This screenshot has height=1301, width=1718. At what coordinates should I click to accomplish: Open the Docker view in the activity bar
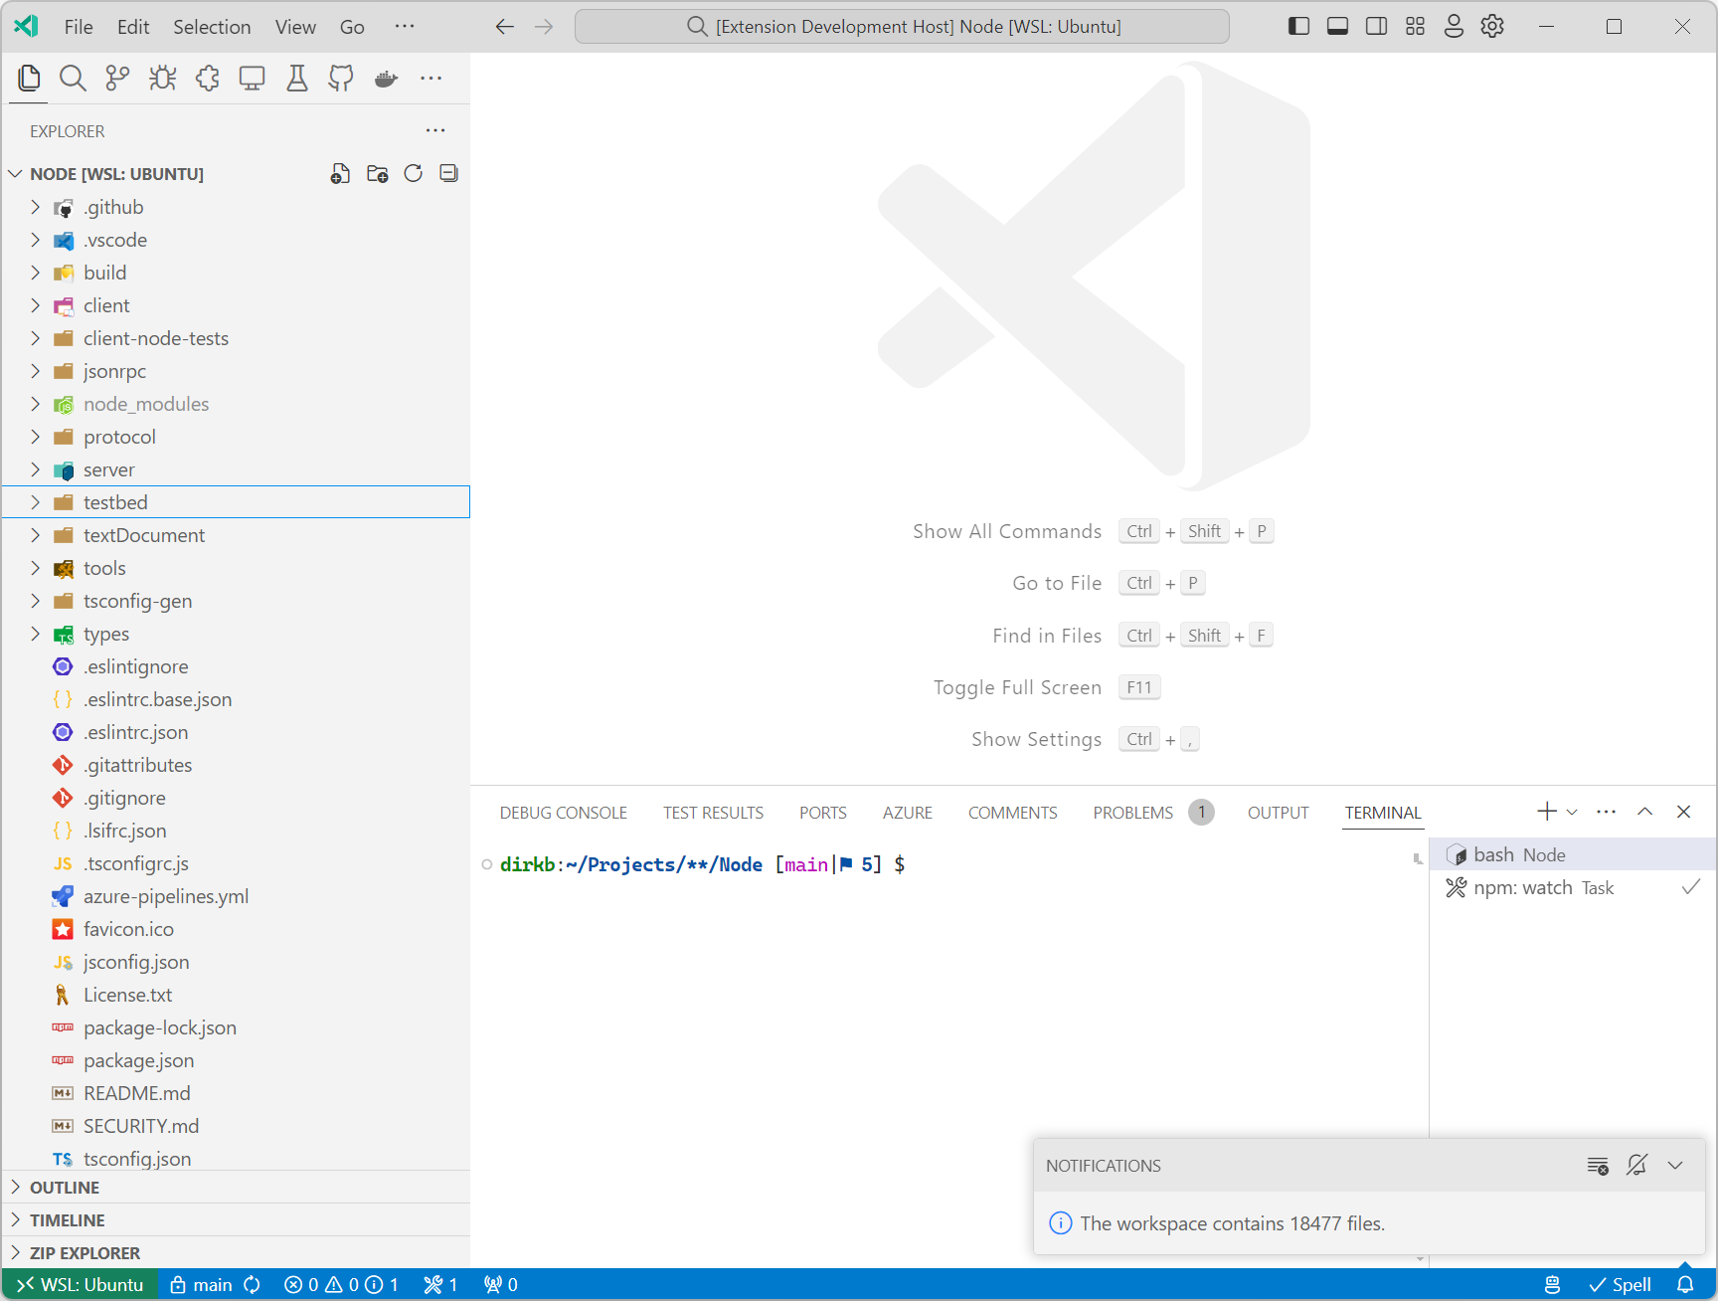tap(386, 78)
